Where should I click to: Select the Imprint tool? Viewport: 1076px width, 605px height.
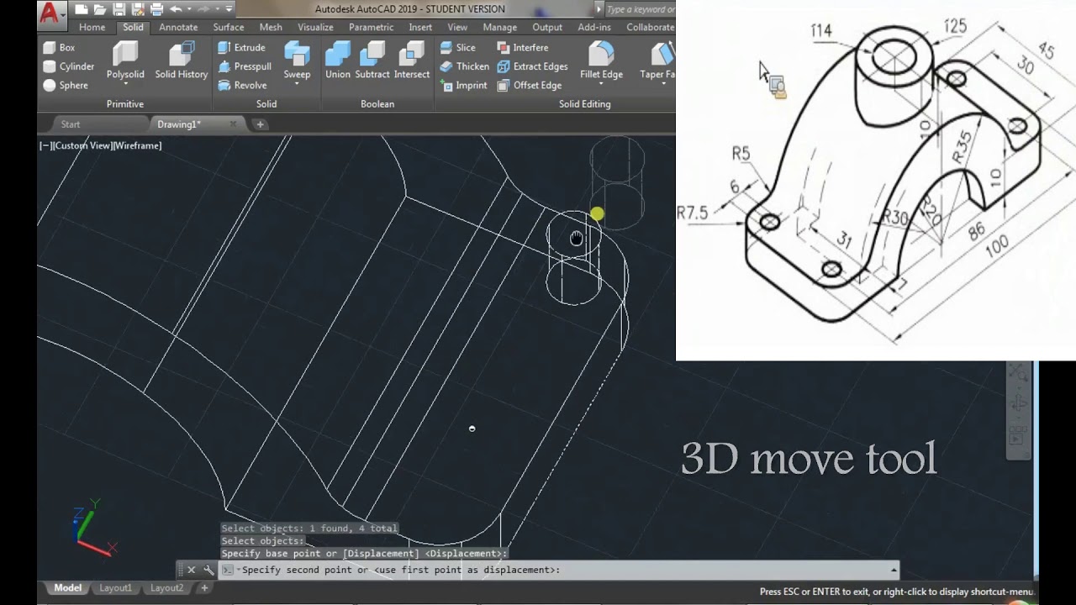(x=463, y=85)
